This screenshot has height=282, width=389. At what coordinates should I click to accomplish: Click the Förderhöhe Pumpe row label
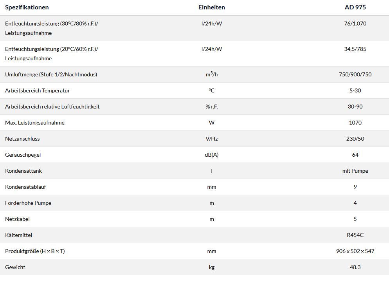28,203
